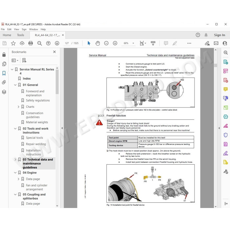Click the read mode scroll icon
Screen dimensions: 230x230
tap(153, 43)
